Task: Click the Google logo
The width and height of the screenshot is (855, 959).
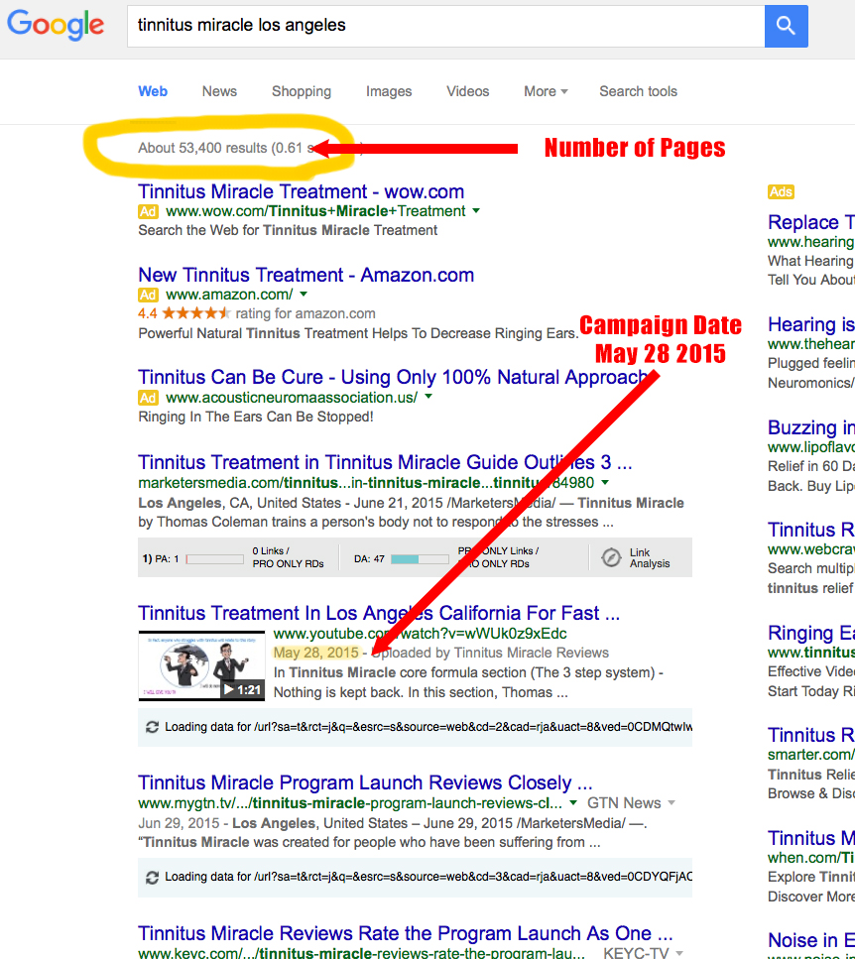Action: (x=56, y=25)
